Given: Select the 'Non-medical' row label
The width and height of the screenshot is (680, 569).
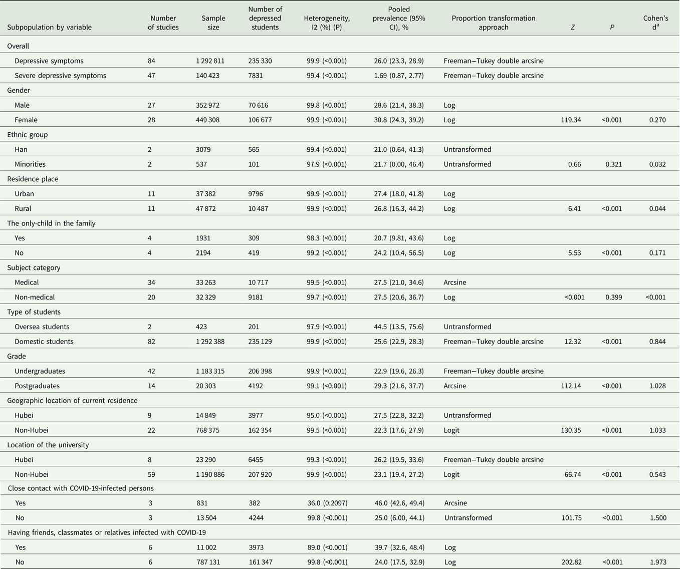Looking at the screenshot, I should pyautogui.click(x=35, y=297).
